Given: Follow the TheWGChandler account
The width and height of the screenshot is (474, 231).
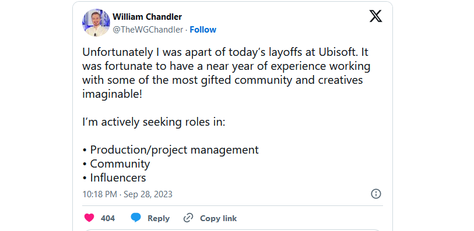Looking at the screenshot, I should pos(203,30).
